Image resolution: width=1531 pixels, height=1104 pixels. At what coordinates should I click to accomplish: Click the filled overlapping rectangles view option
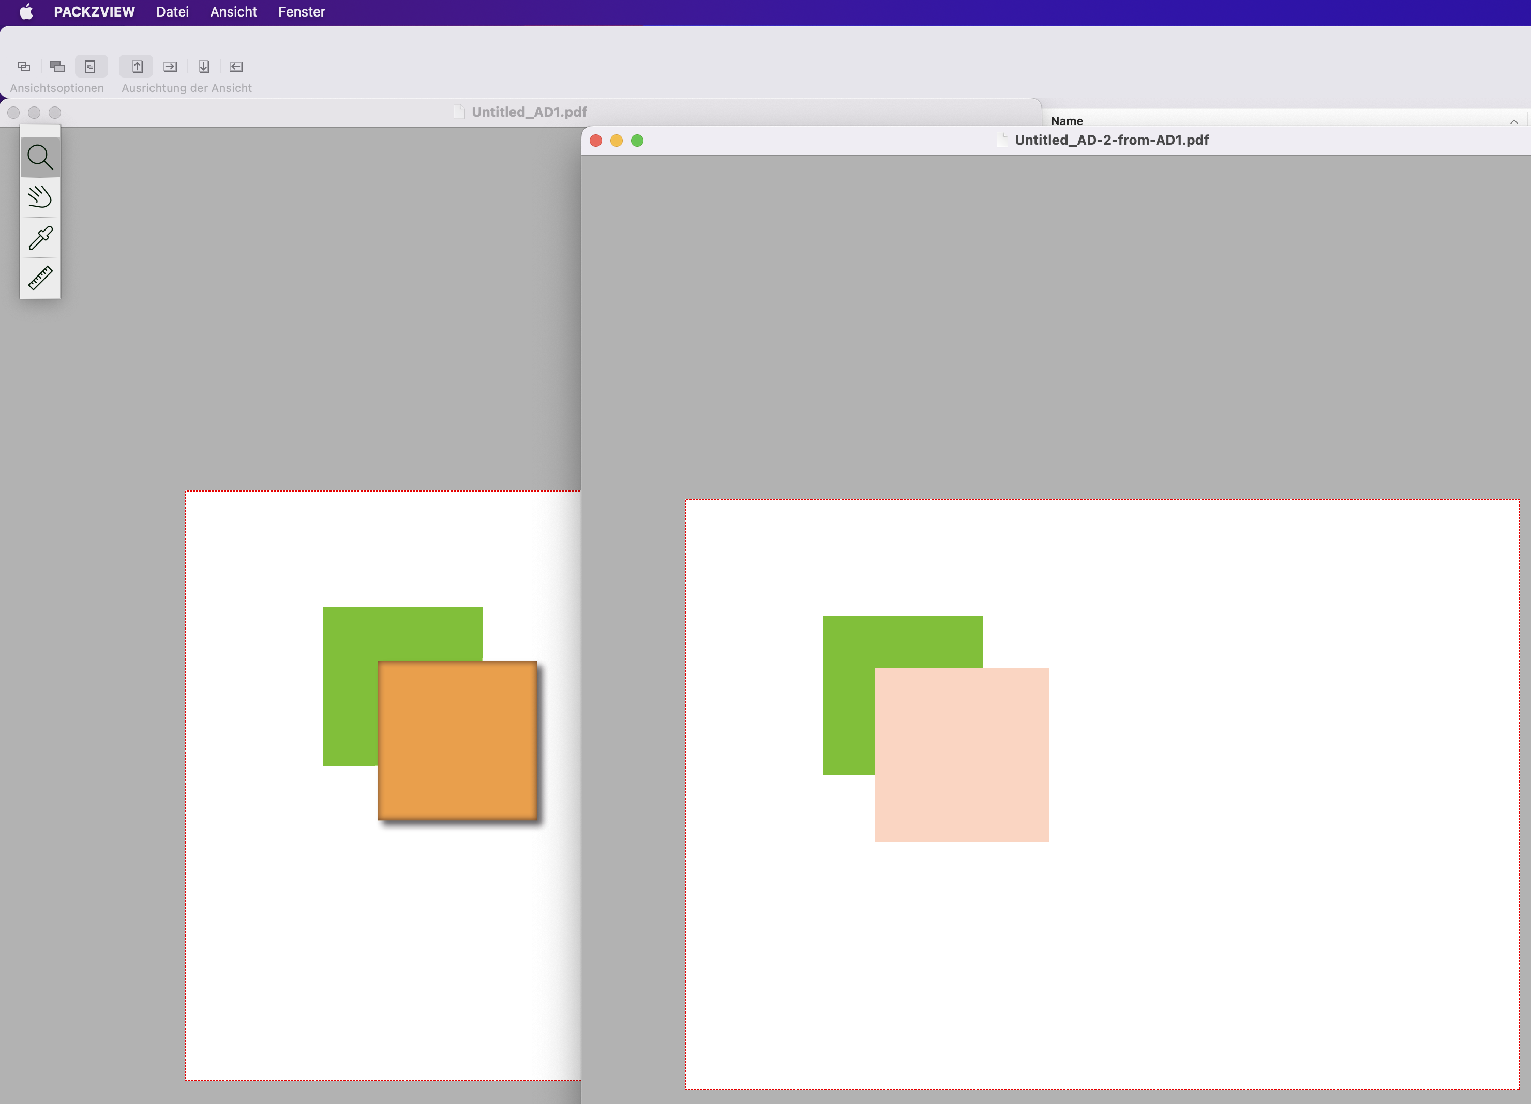tap(57, 66)
